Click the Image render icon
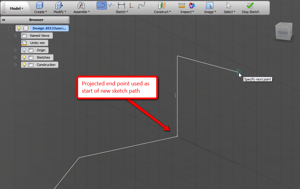The width and height of the screenshot is (300, 189). pos(209,5)
